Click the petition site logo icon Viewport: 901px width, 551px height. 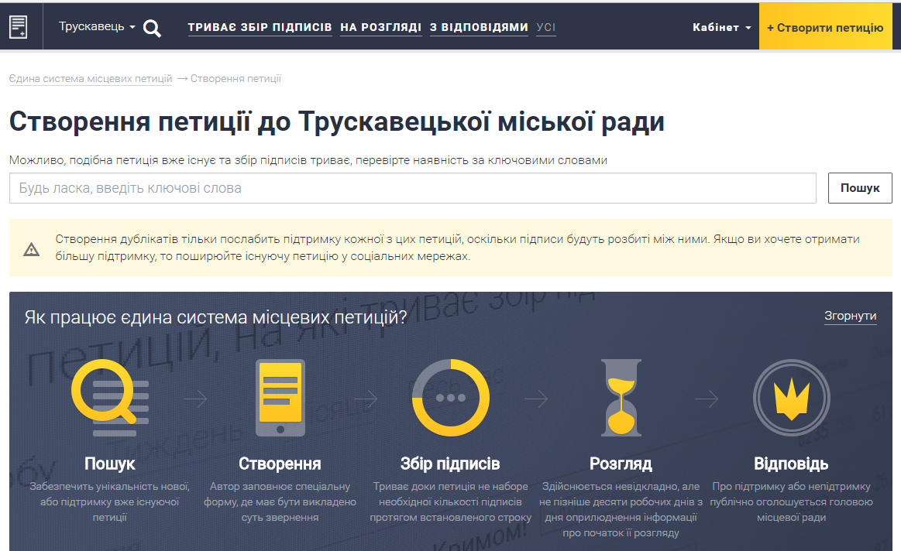[x=19, y=27]
